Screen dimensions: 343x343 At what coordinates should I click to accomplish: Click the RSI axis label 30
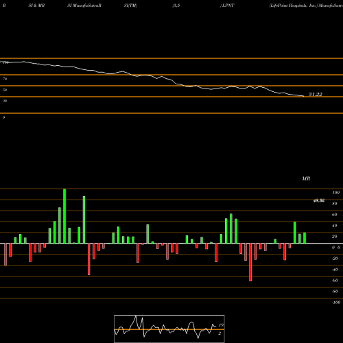coord(5,101)
